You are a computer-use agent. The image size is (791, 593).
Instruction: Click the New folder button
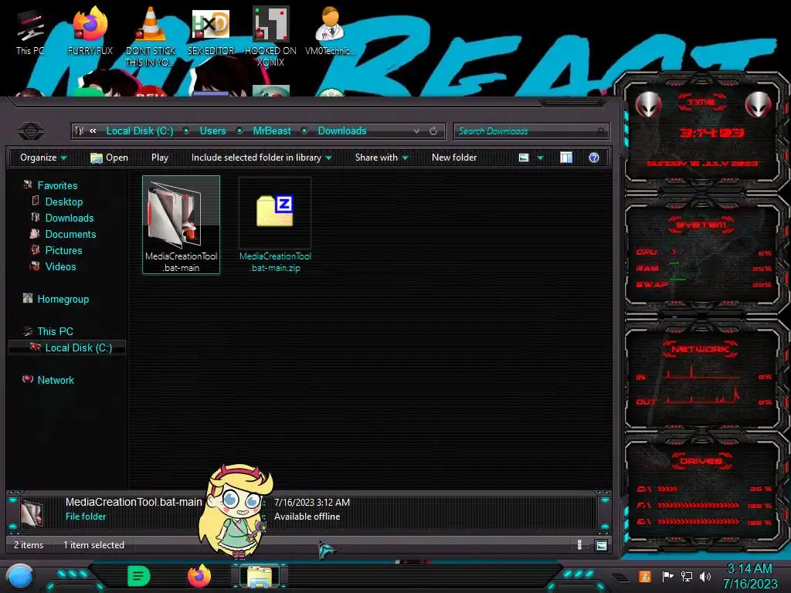click(454, 158)
